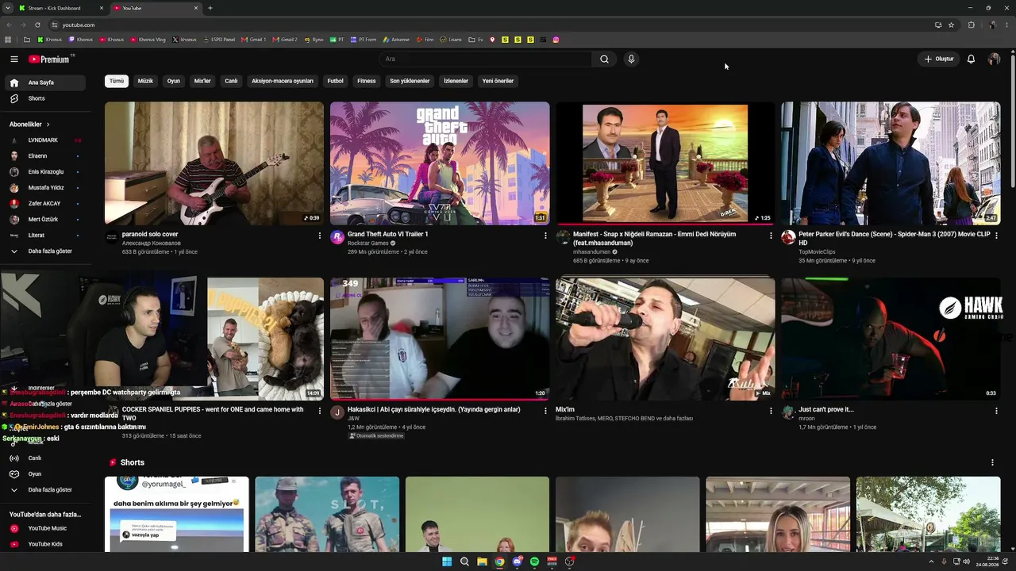This screenshot has width=1016, height=571.
Task: Open the Khonus Vlog bookmark
Action: point(149,40)
